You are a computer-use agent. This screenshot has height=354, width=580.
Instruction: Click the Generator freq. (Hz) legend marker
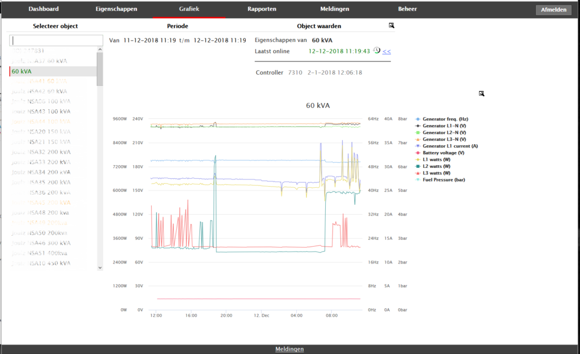[x=418, y=119]
